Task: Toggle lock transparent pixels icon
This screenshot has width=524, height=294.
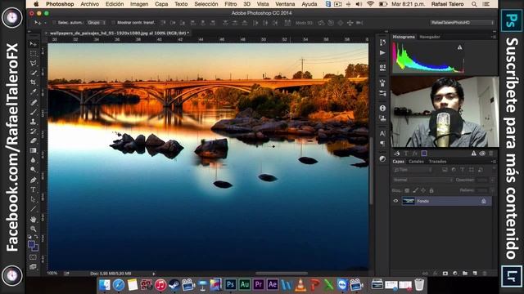Action: (407, 190)
